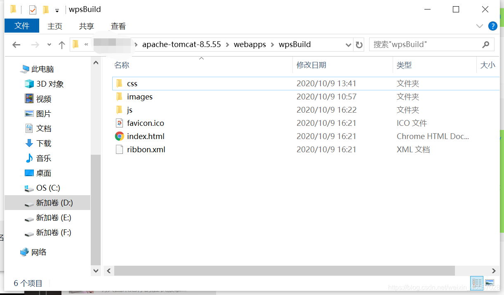Open the 新加卷 (D:) drive
The image size is (504, 295).
54,203
